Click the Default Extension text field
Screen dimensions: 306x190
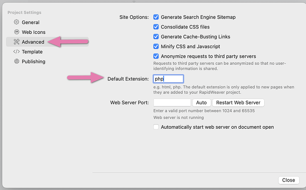pos(168,79)
